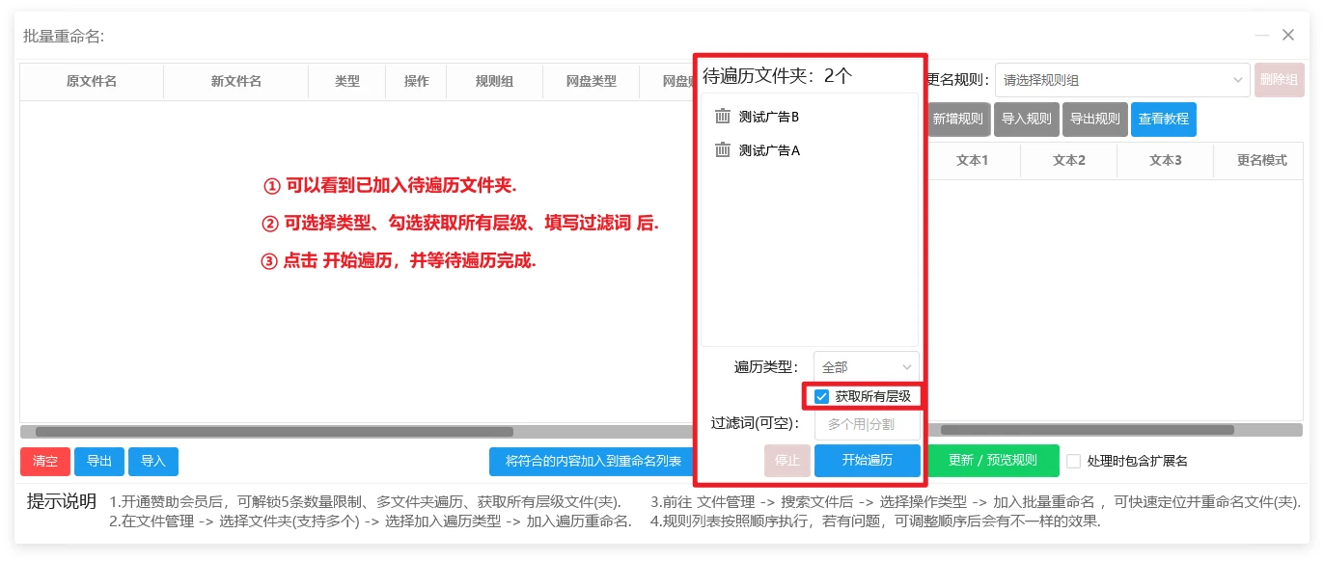Enable 处理时包含扩展名 checkbox
The width and height of the screenshot is (1324, 561).
click(1073, 462)
